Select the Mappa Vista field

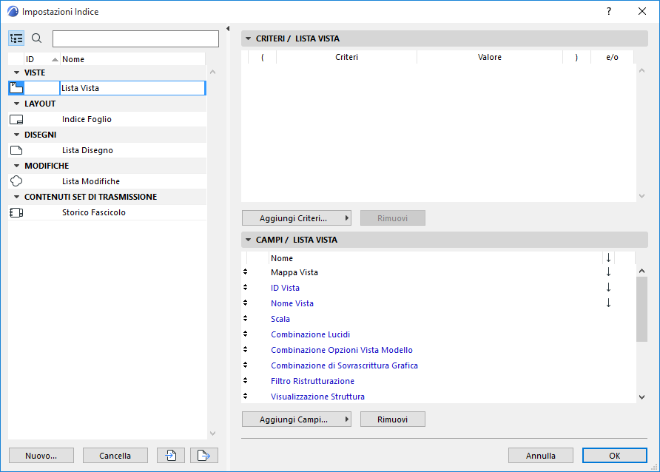tap(294, 272)
